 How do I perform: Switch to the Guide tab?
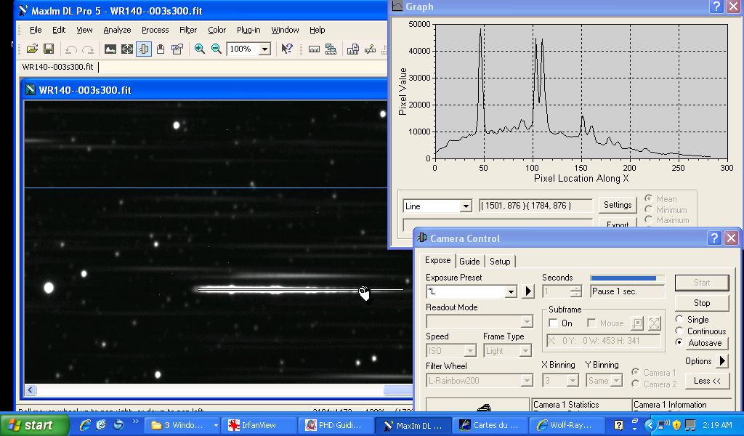click(469, 262)
